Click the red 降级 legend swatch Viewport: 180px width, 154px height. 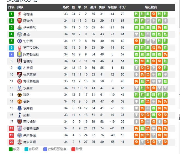(x=73, y=149)
